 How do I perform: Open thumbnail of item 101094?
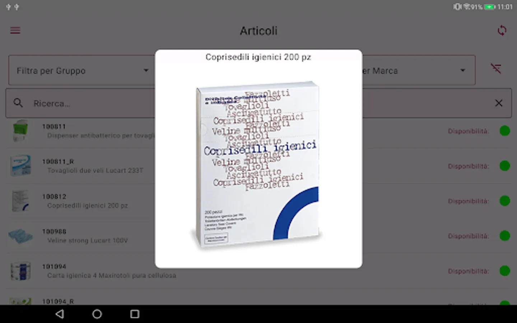(x=20, y=271)
